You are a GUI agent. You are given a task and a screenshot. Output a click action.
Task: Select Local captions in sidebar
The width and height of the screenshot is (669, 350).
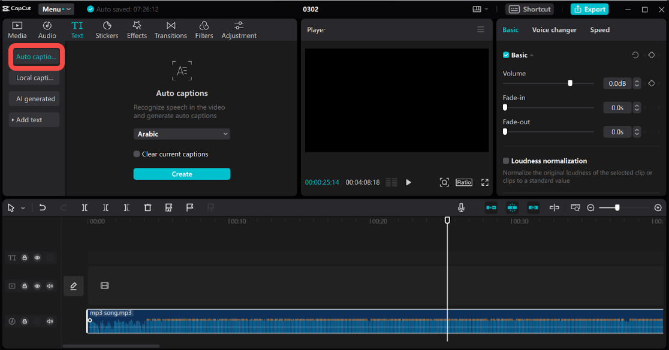[x=34, y=77]
